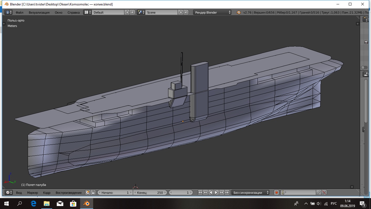Jump to the last frame
The image size is (371, 209).
227,192
